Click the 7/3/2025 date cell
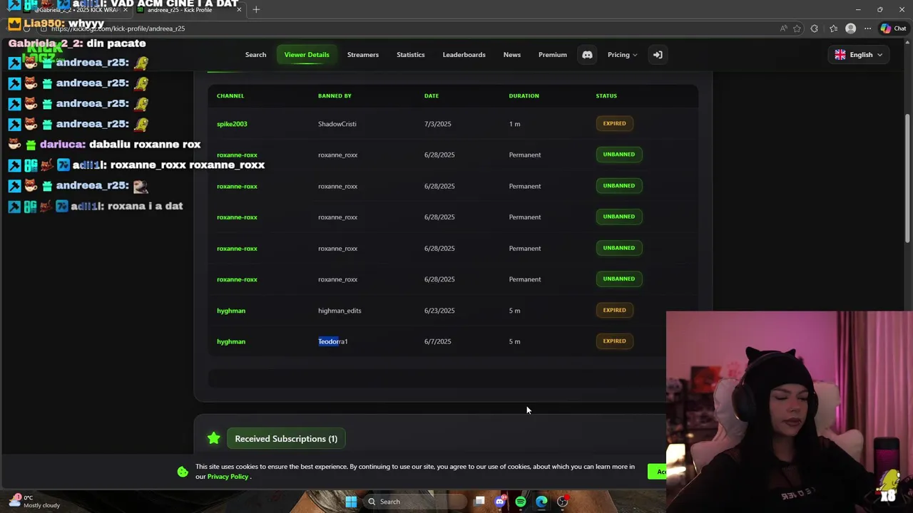Viewport: 913px width, 513px height. pyautogui.click(x=438, y=124)
